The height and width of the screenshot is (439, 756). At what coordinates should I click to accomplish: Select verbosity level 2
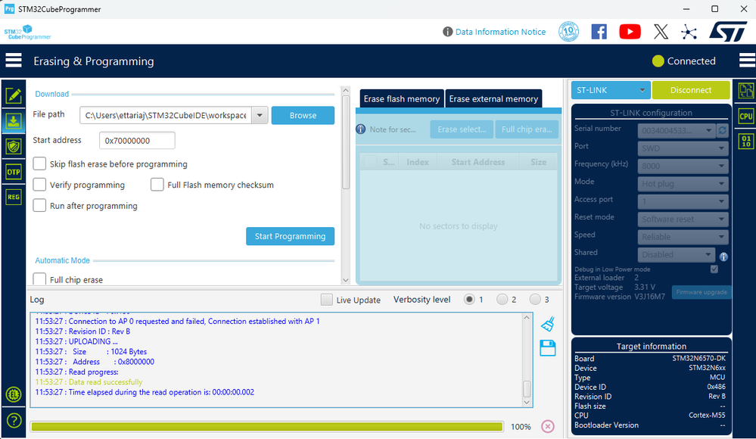(502, 300)
